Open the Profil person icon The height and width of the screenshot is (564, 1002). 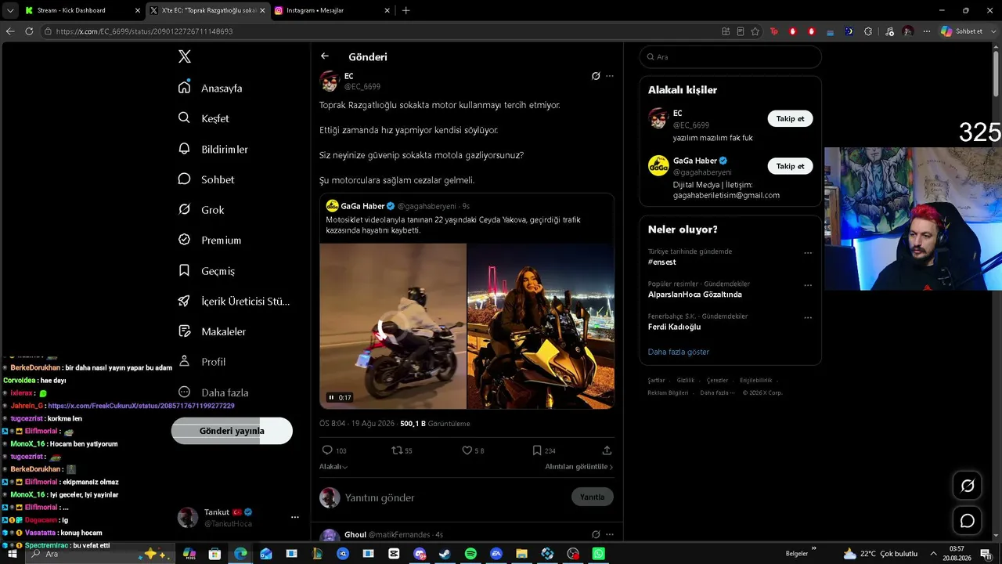pos(184,361)
